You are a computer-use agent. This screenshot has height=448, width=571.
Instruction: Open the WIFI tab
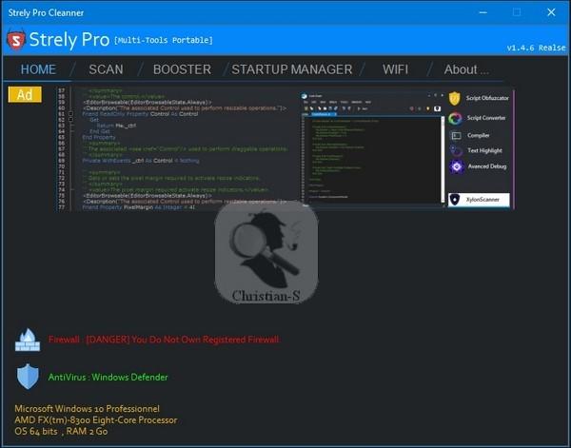point(395,69)
